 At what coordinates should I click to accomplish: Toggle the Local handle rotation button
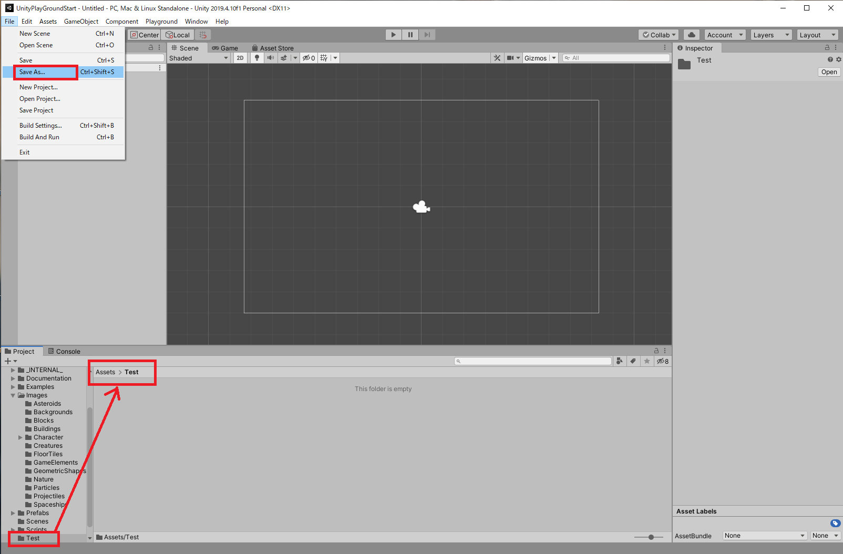coord(178,35)
